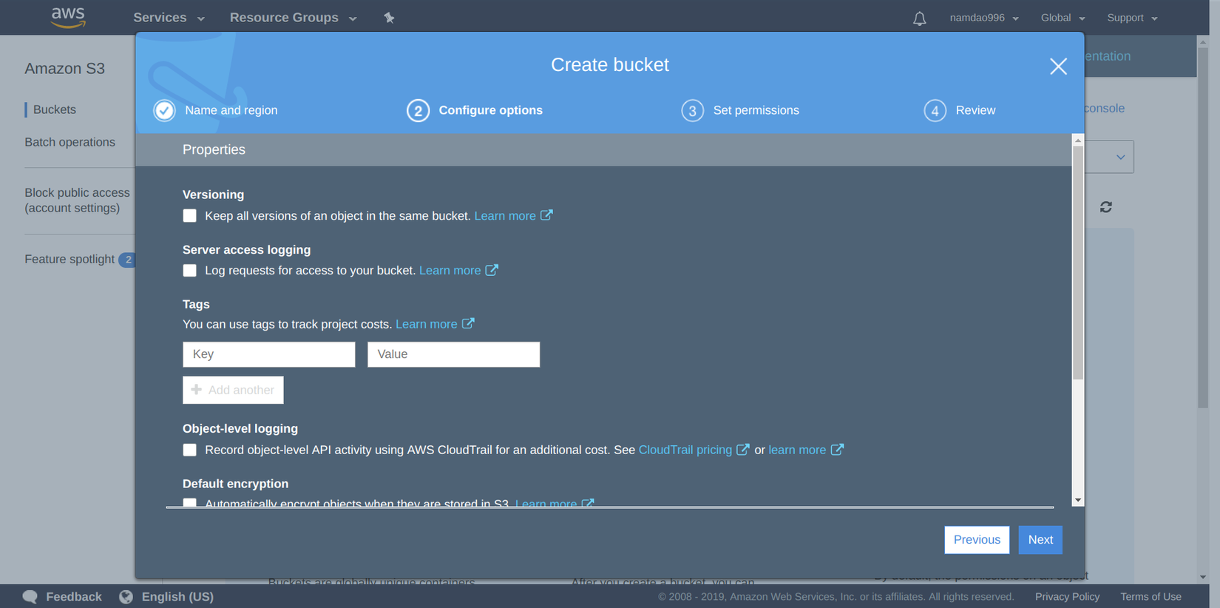Tick the Object-level logging checkbox
Viewport: 1220px width, 608px height.
[x=190, y=450]
